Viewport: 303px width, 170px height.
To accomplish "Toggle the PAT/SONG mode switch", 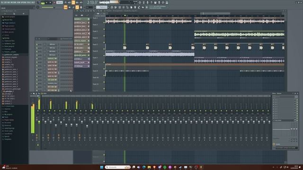I will [43, 3].
